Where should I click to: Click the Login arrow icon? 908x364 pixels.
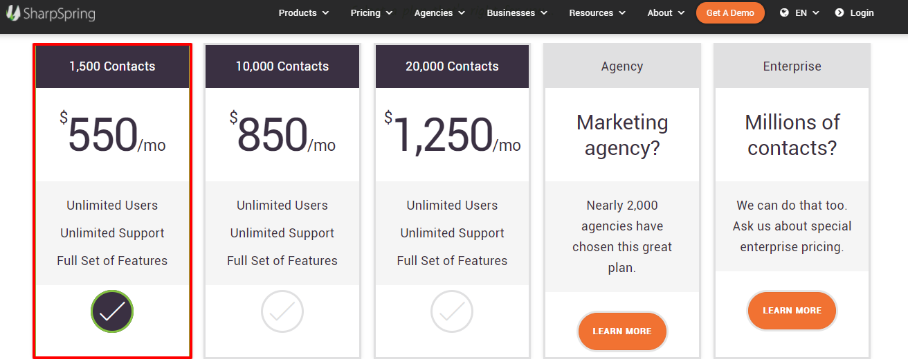click(839, 12)
